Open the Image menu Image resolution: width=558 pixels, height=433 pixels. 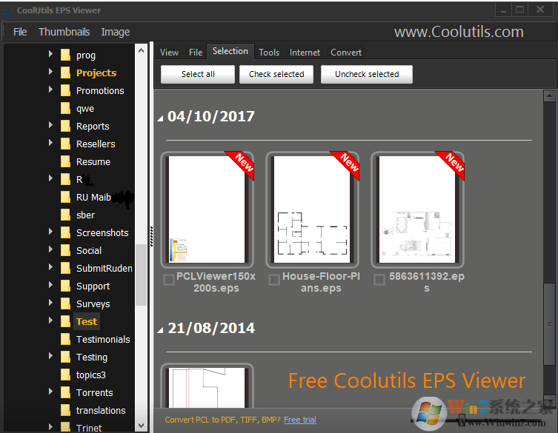pyautogui.click(x=116, y=32)
